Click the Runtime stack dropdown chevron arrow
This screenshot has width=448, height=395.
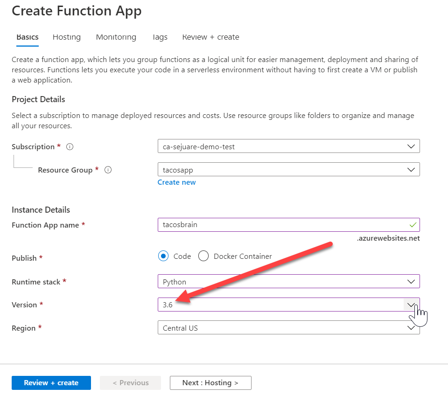[411, 281]
